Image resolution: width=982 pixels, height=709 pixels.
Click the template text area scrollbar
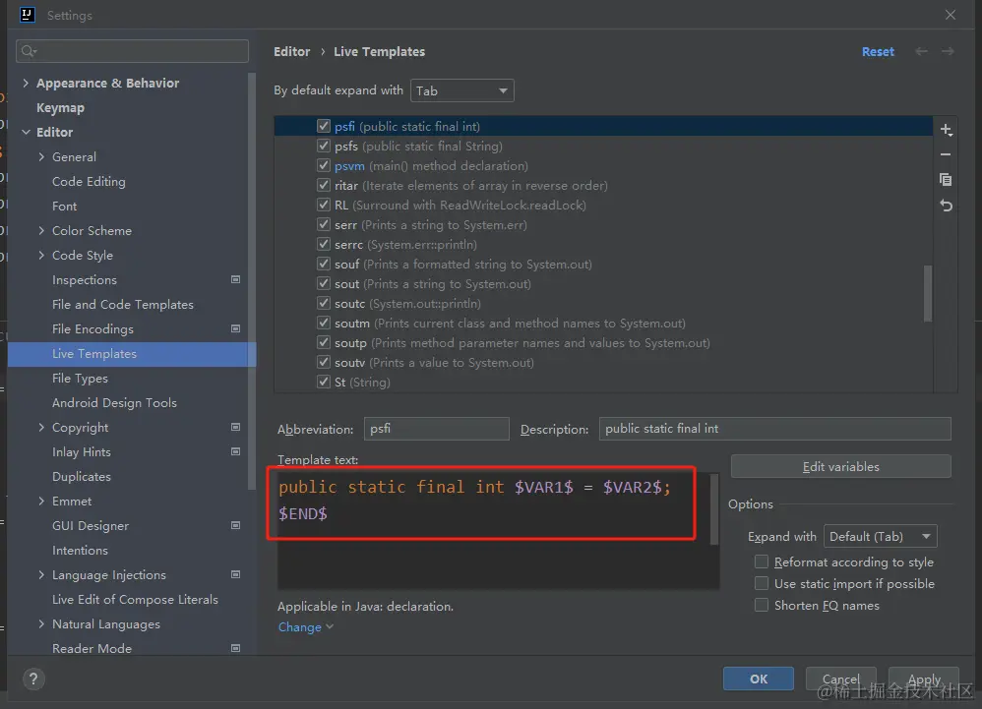click(714, 508)
